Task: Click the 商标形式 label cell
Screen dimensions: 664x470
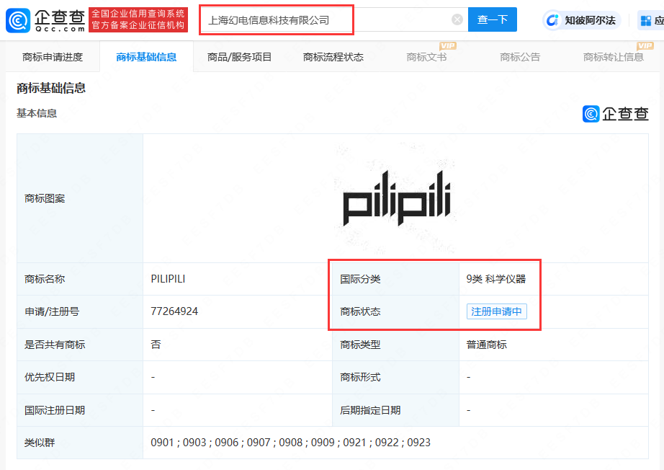Action: (395, 377)
